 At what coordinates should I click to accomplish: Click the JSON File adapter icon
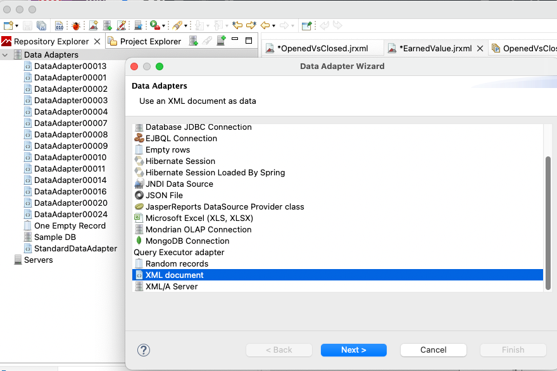(139, 196)
